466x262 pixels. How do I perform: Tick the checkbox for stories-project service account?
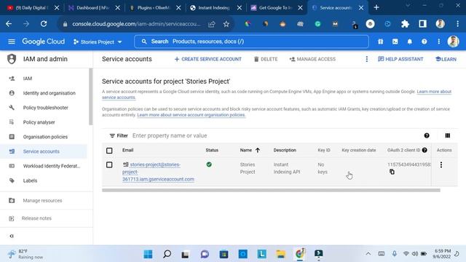point(109,164)
